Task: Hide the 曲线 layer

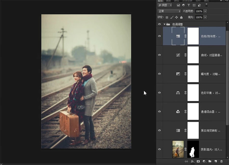Action: (x=160, y=55)
